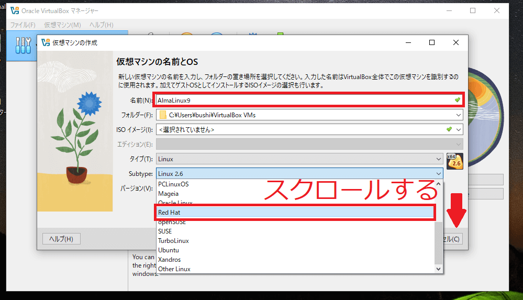Select Mageia from the Subtype list
This screenshot has width=523, height=300.
pos(295,194)
